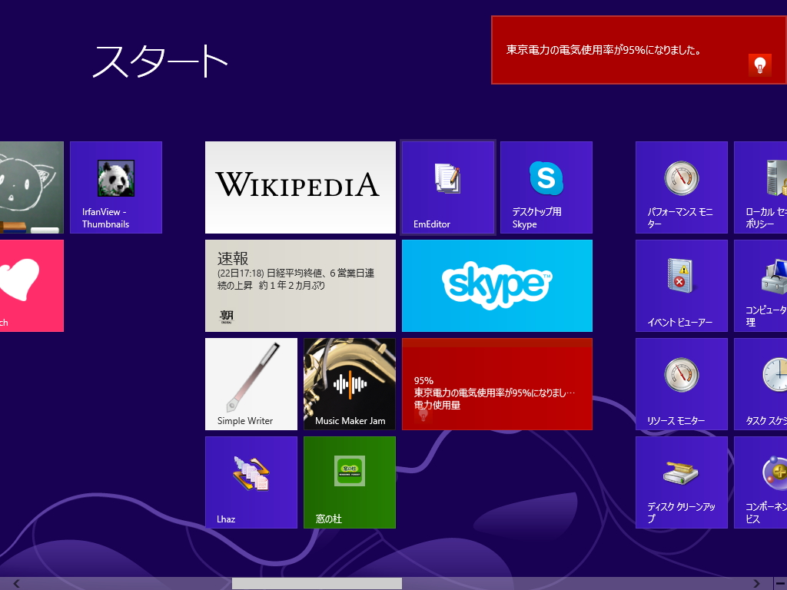
Task: Open the large blue Skype app tile
Action: (497, 286)
